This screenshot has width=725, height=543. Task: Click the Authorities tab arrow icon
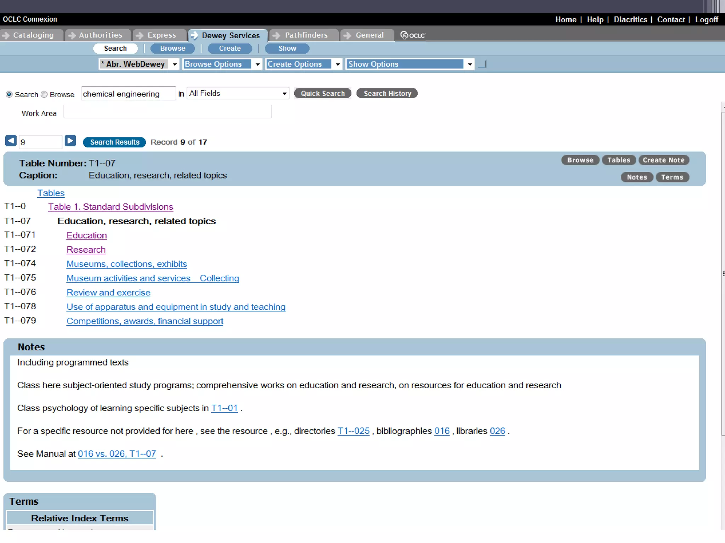click(72, 35)
